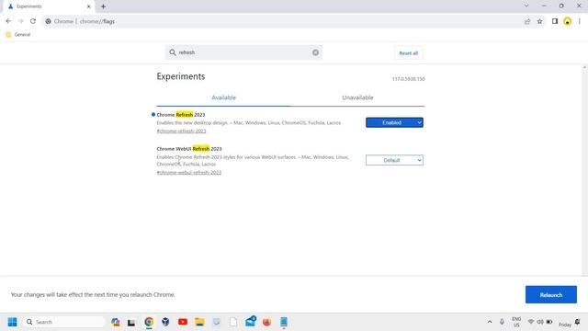
Task: Go back with the browser back arrow
Action: click(x=8, y=21)
